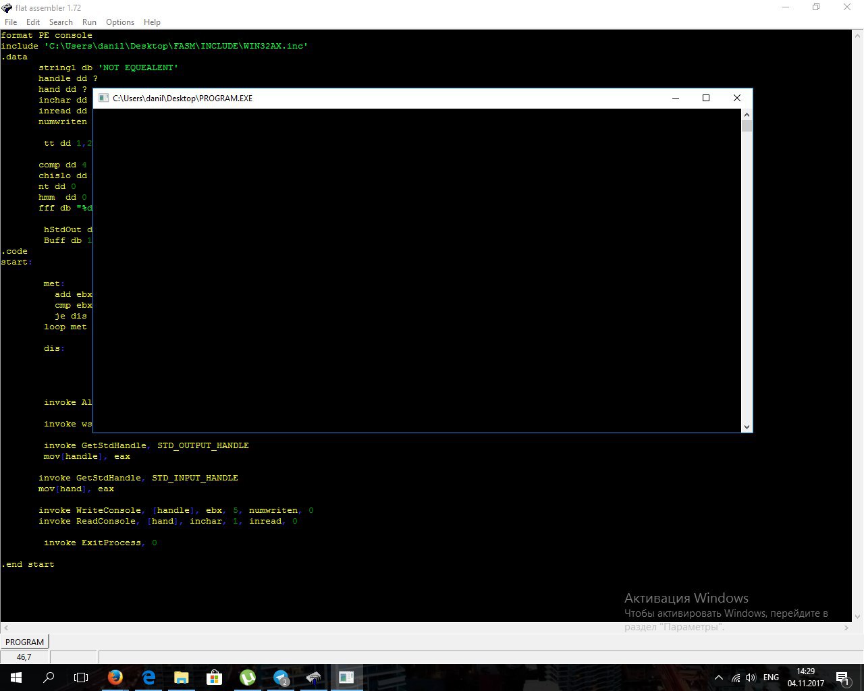Open network status in system tray

[735, 678]
